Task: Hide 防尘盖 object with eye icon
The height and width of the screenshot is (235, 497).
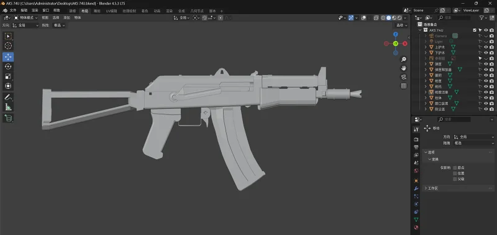Action: [x=486, y=109]
